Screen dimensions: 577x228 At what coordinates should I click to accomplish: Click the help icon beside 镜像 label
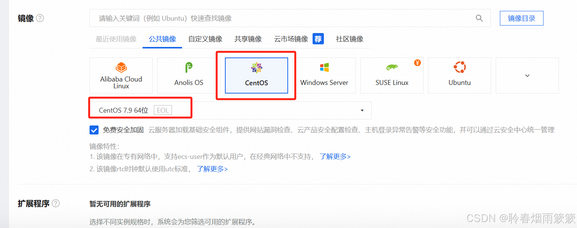40,18
